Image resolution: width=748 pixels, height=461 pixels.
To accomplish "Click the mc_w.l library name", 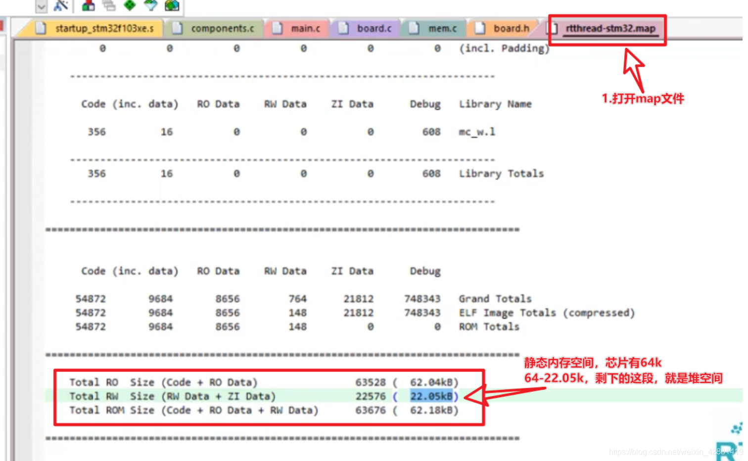I will point(477,132).
